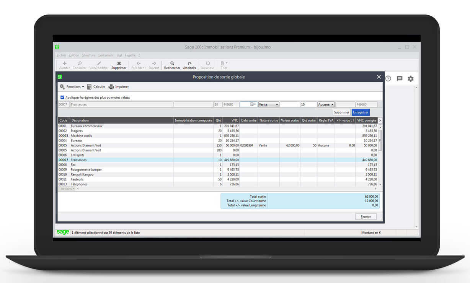Screen dimensions: 470x283
Task: Click the table's vertical scrollbar
Action: tap(380, 155)
